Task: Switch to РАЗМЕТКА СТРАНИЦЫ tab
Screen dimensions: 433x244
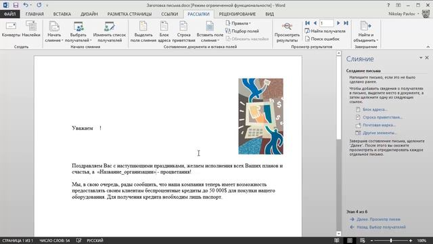Action: click(x=129, y=14)
